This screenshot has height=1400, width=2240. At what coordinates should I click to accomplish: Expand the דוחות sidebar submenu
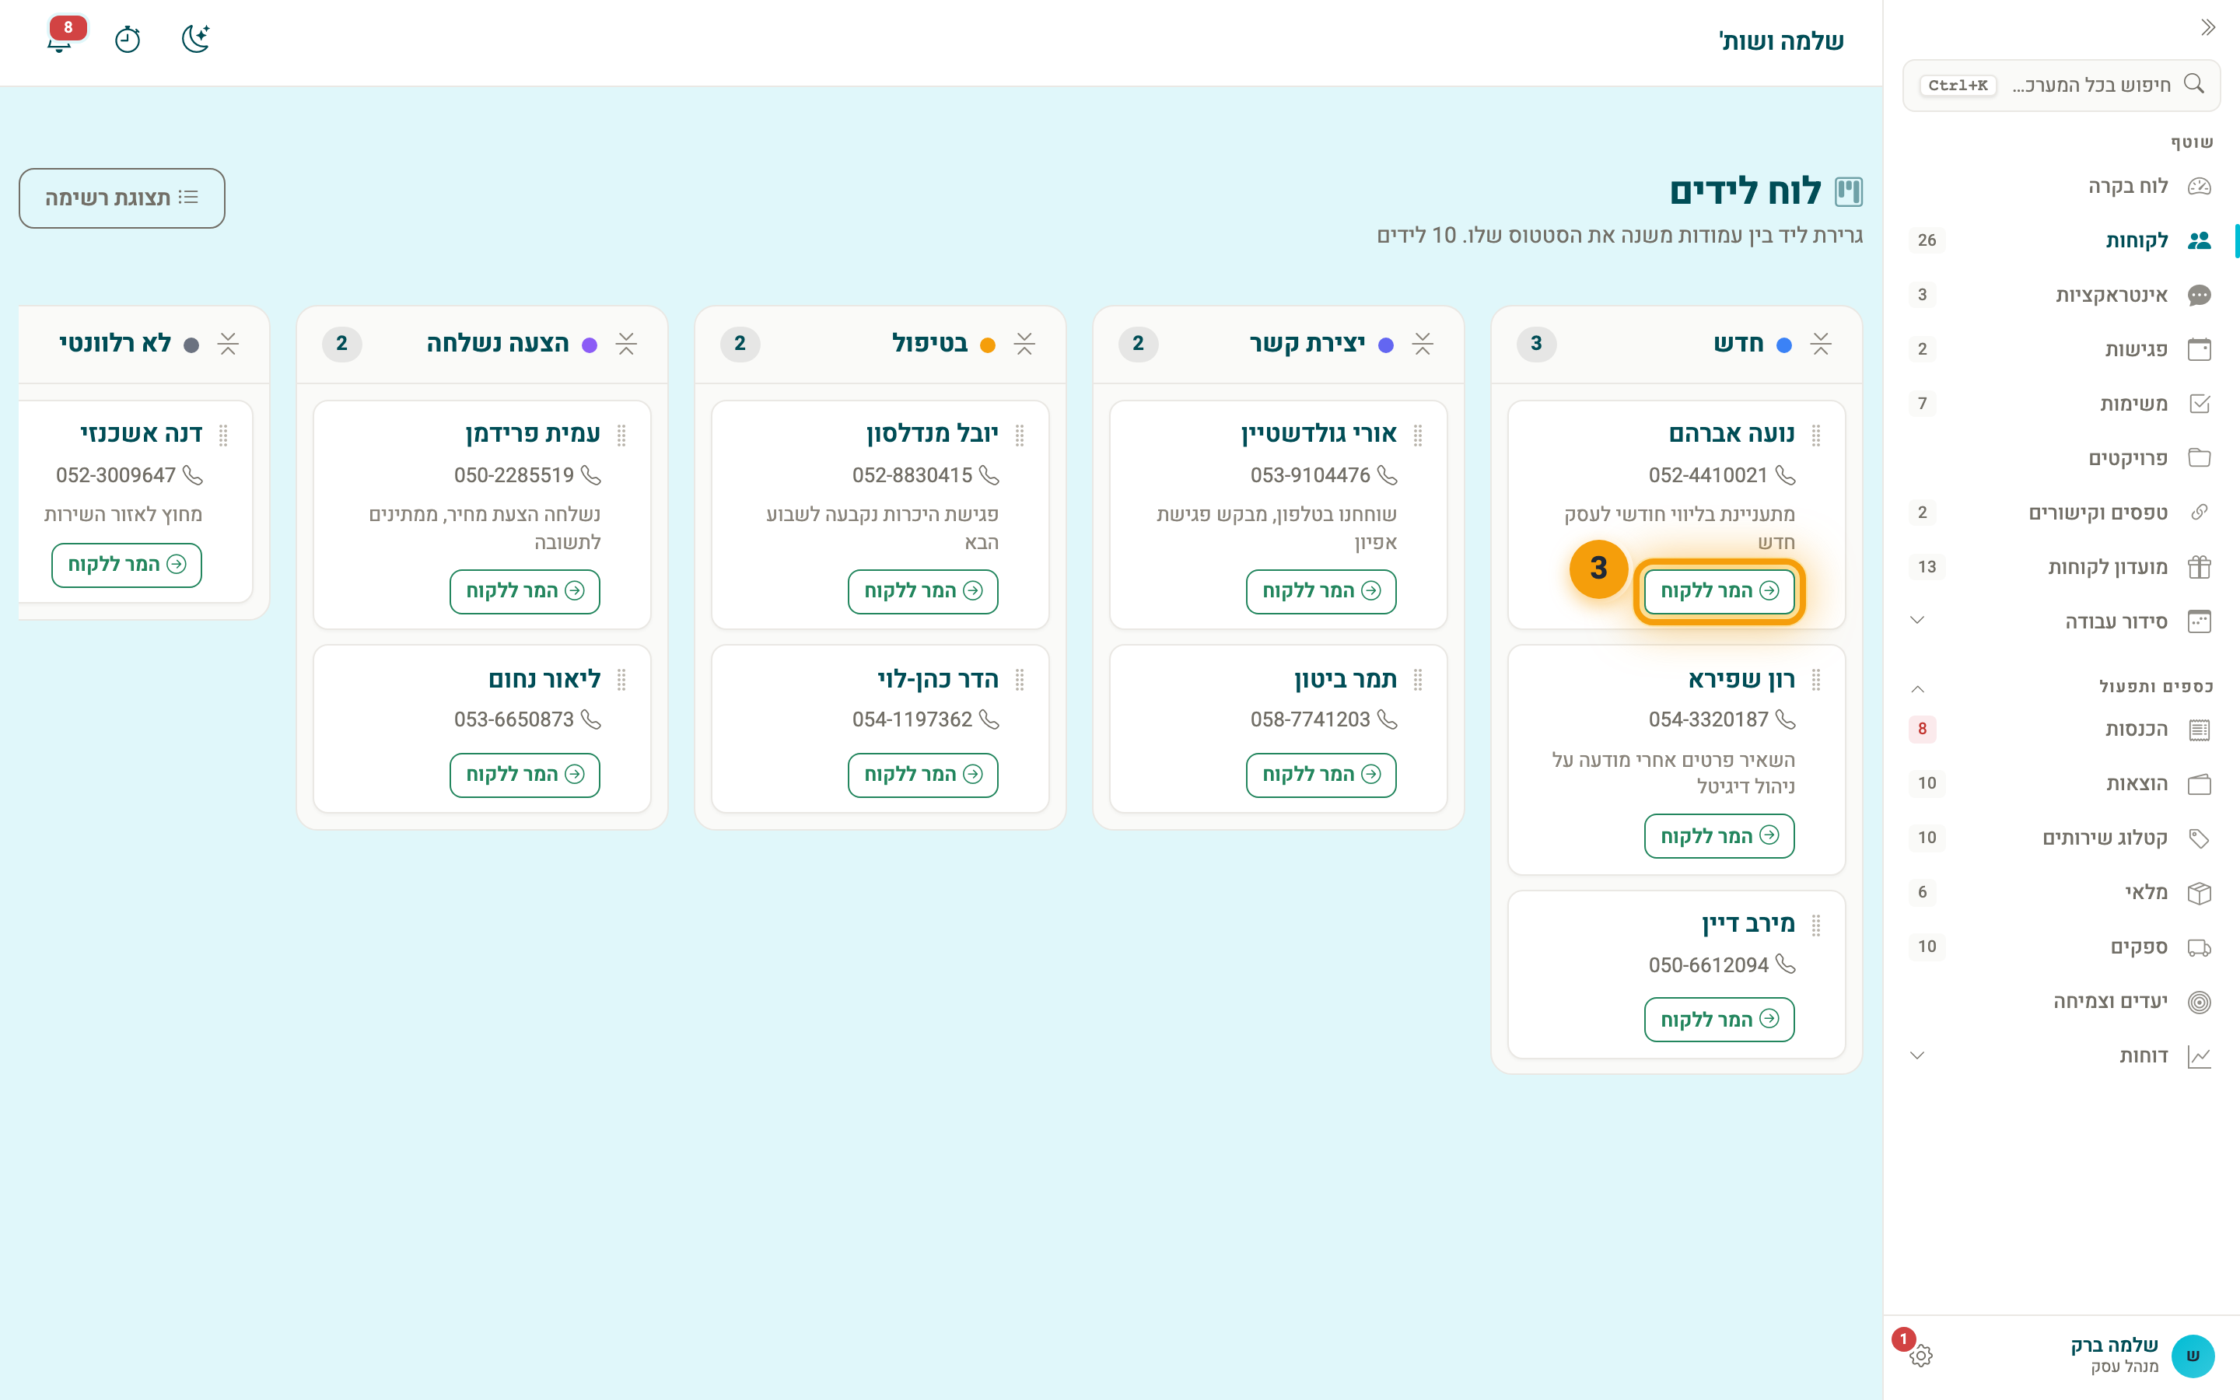pyautogui.click(x=1917, y=1055)
